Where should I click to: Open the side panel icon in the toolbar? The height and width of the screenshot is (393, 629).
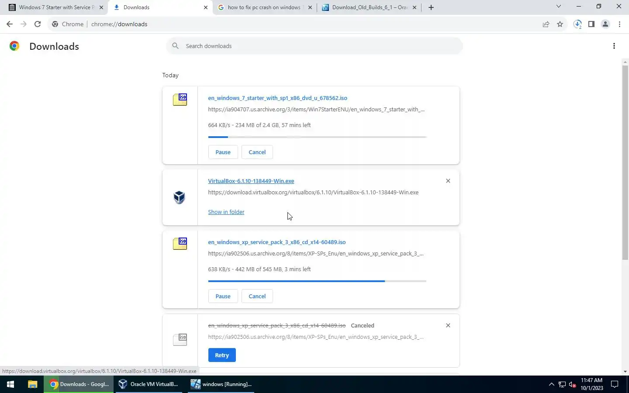[591, 24]
